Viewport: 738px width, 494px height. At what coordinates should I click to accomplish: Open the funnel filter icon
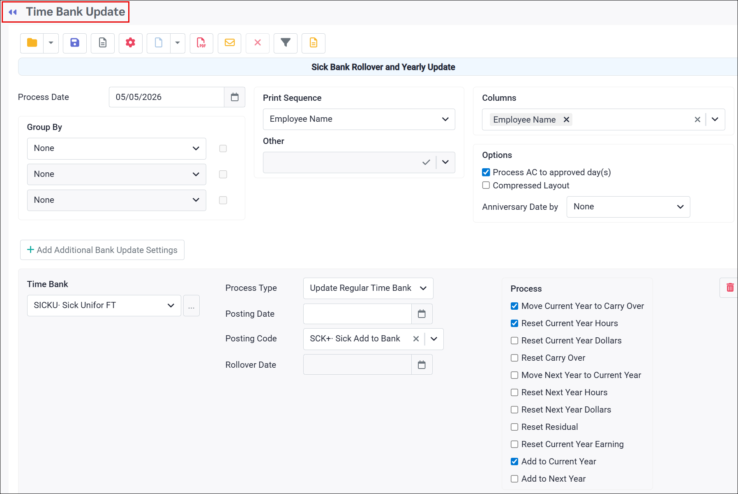[286, 43]
